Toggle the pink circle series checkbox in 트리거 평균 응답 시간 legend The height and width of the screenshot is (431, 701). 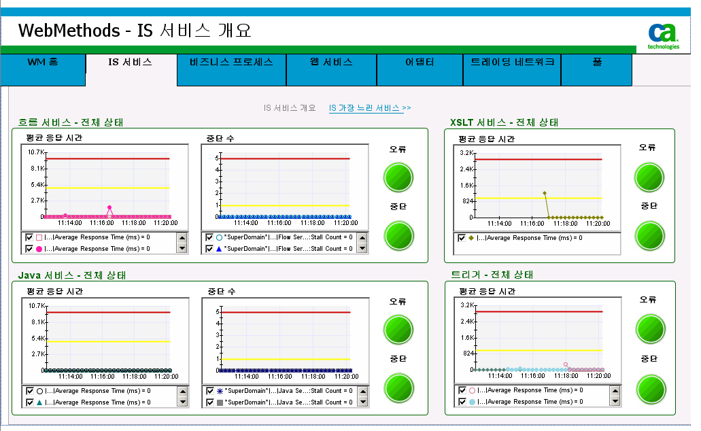point(462,390)
